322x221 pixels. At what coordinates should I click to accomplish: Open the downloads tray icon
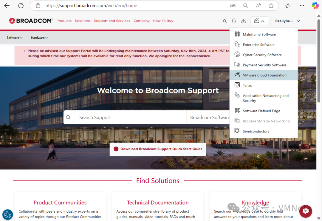click(243, 21)
